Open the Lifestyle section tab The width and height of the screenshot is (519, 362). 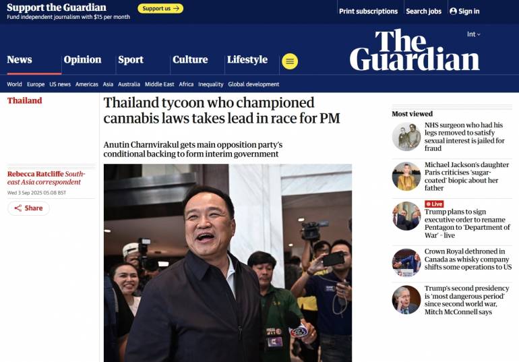coord(247,59)
